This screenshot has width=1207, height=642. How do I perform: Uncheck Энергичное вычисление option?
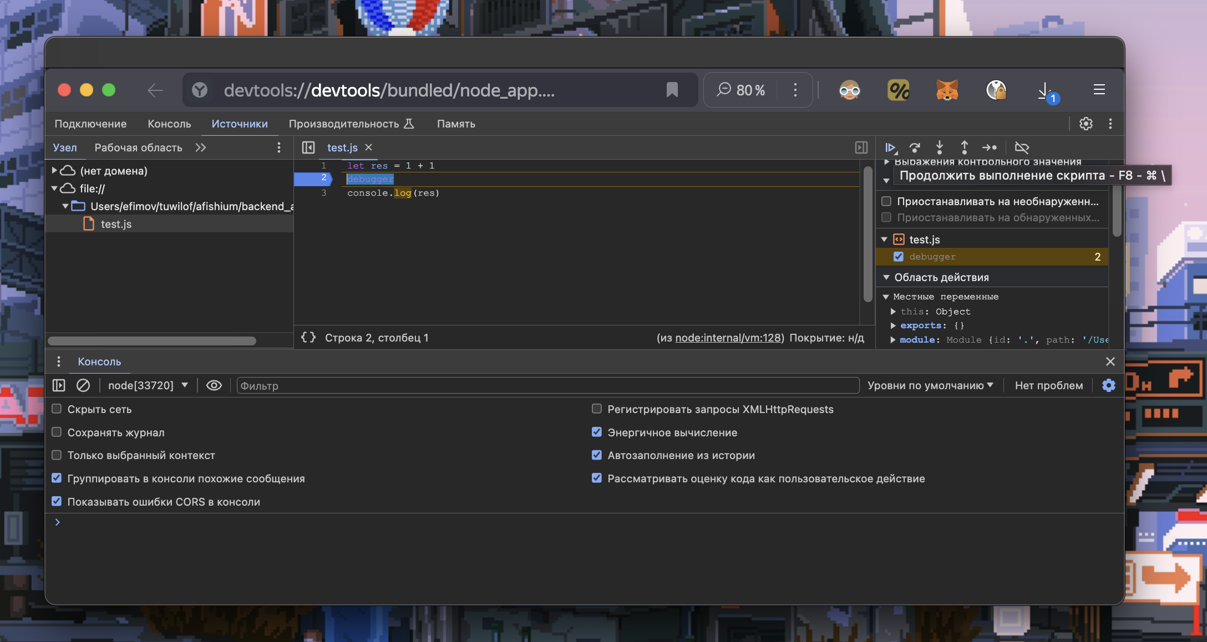pos(597,432)
